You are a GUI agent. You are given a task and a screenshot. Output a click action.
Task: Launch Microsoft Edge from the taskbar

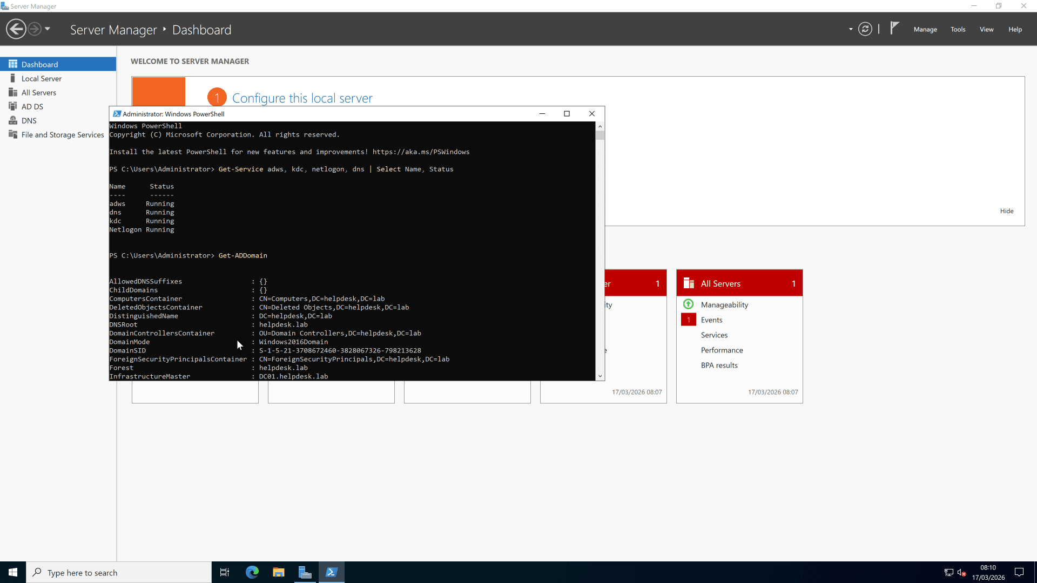pos(252,572)
